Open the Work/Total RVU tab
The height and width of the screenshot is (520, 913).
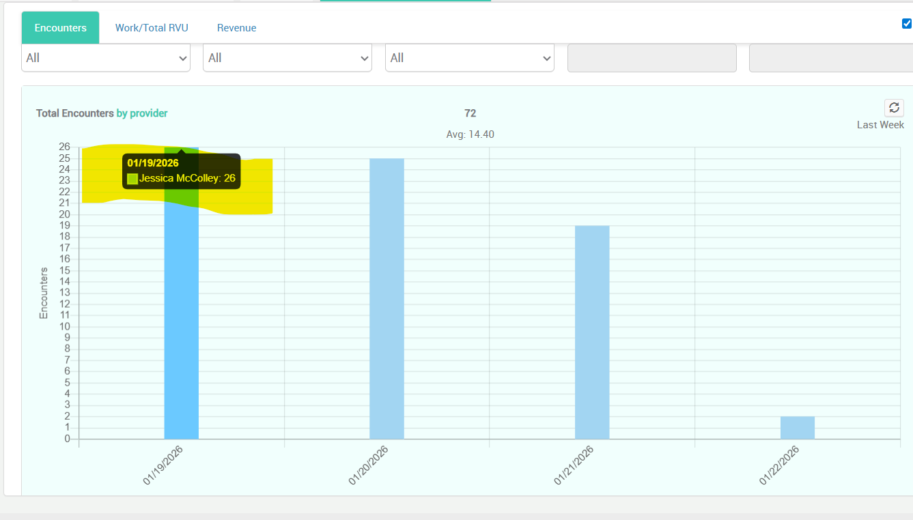point(152,28)
